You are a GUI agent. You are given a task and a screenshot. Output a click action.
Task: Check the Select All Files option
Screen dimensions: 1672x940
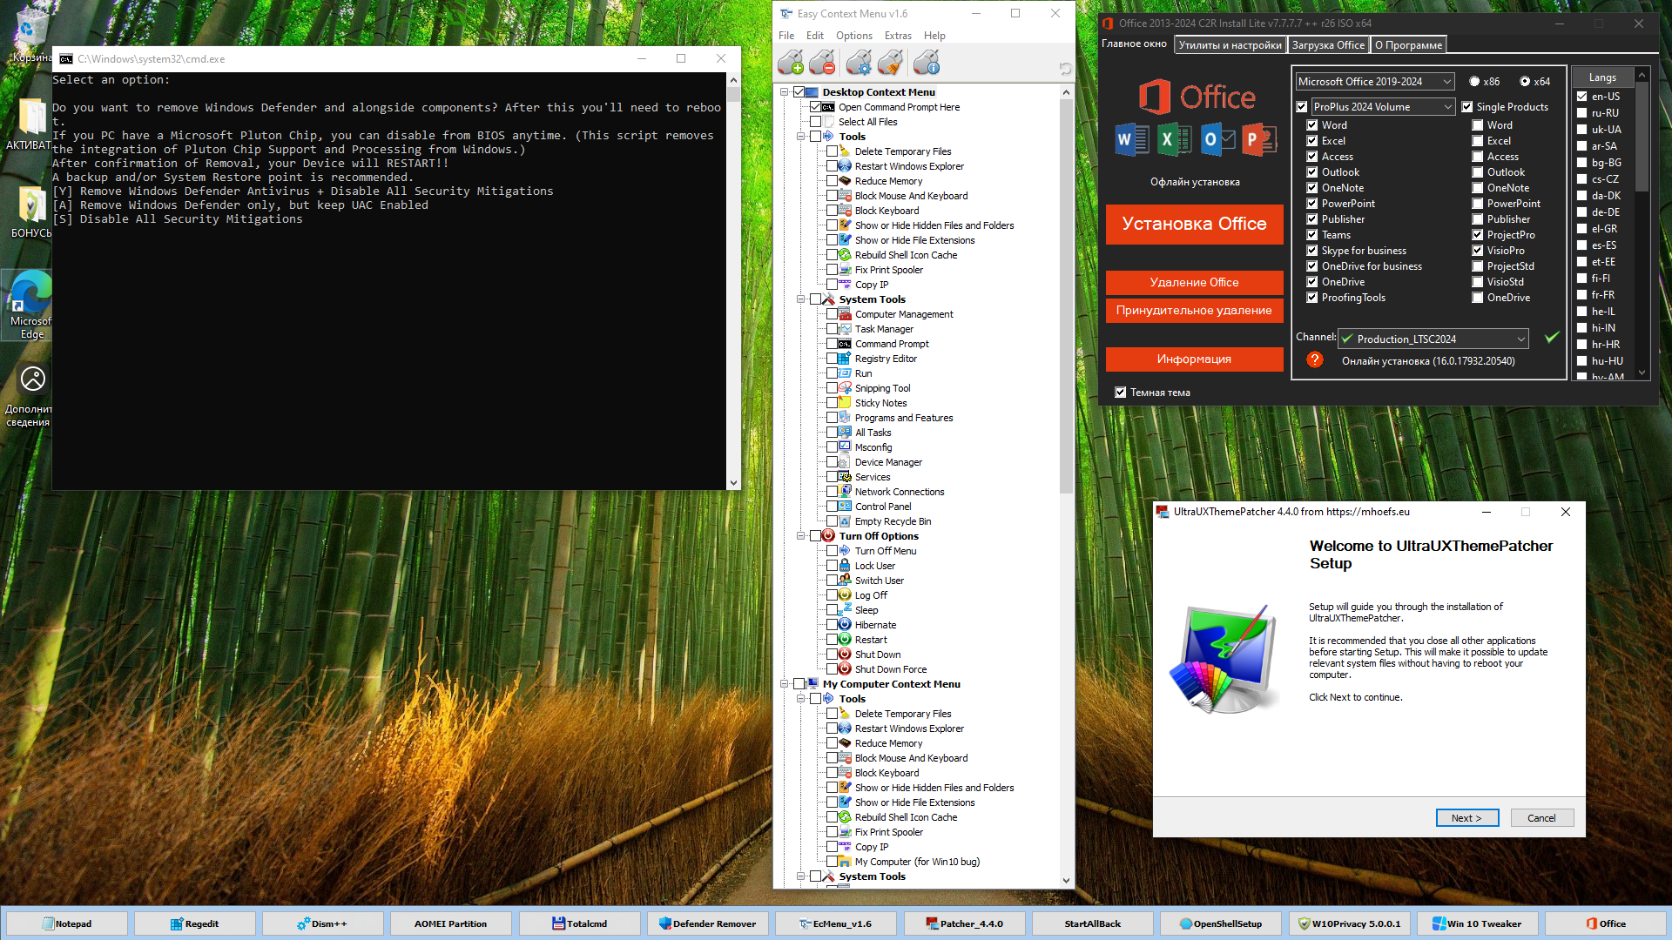click(816, 122)
